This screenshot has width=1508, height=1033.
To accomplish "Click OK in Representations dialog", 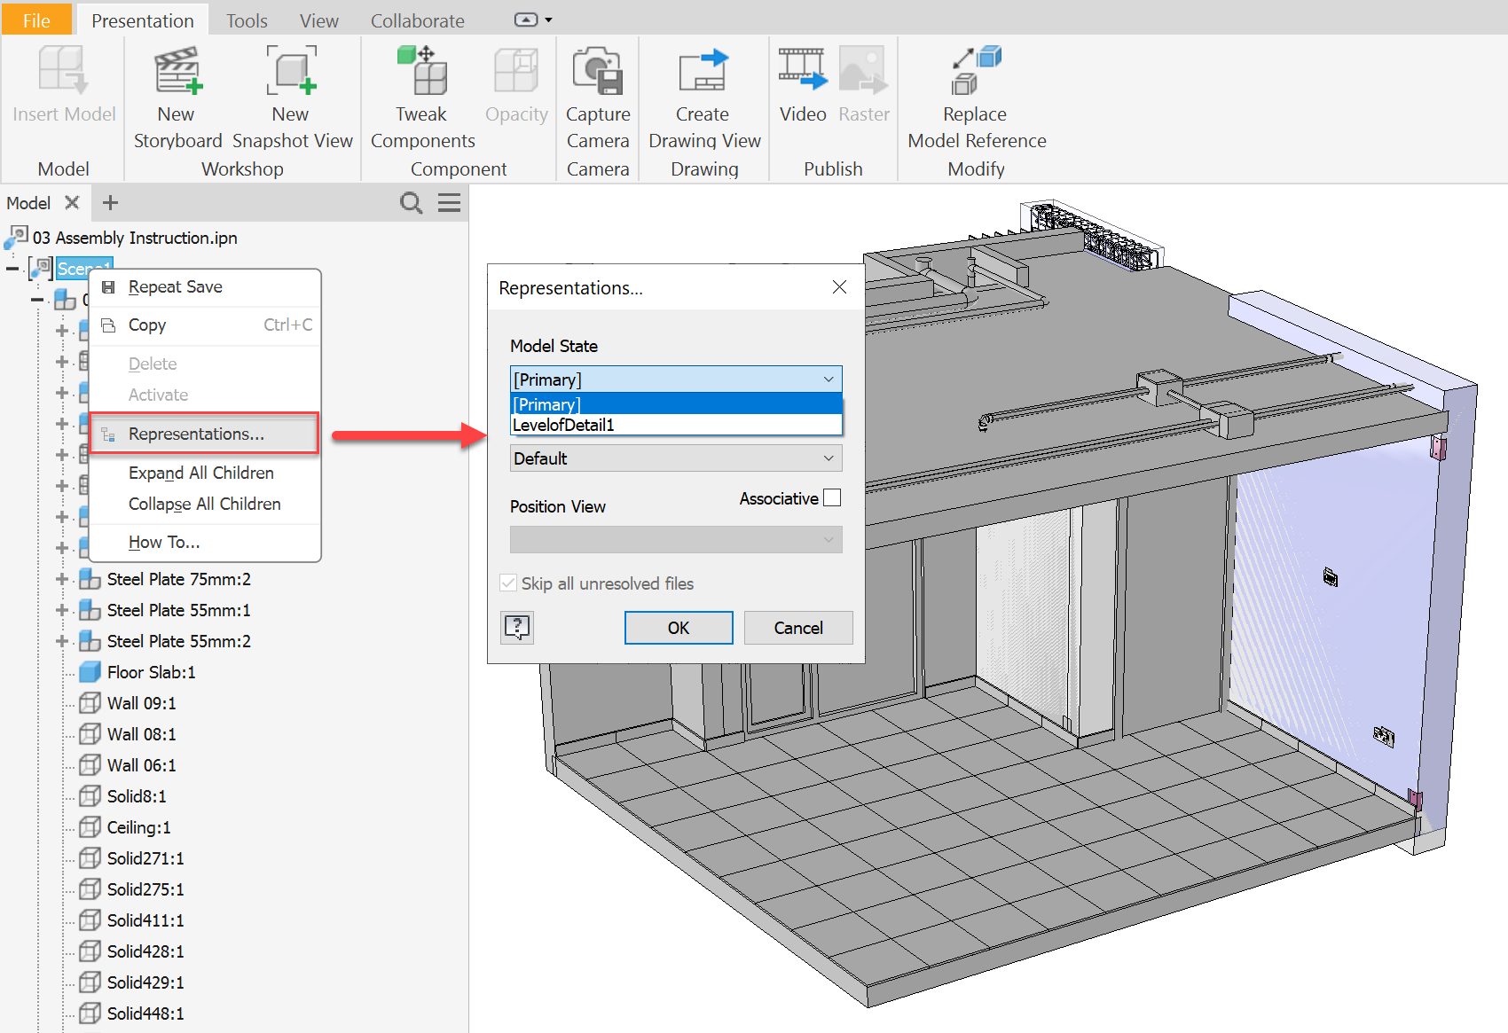I will pos(678,628).
